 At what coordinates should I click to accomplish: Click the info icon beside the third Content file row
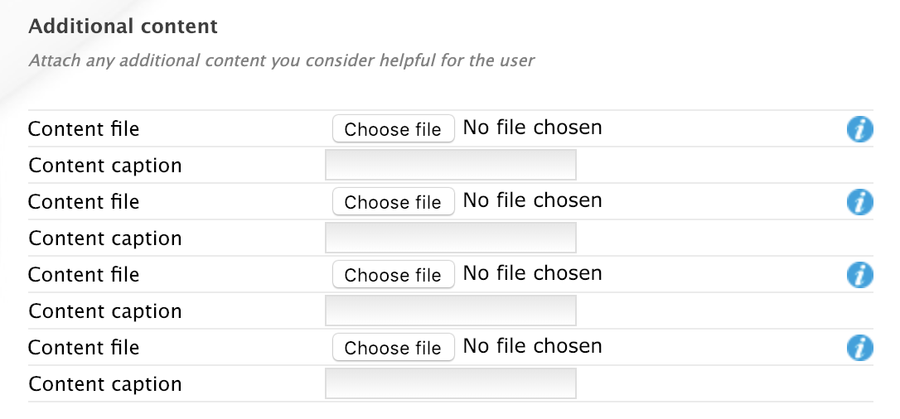859,275
